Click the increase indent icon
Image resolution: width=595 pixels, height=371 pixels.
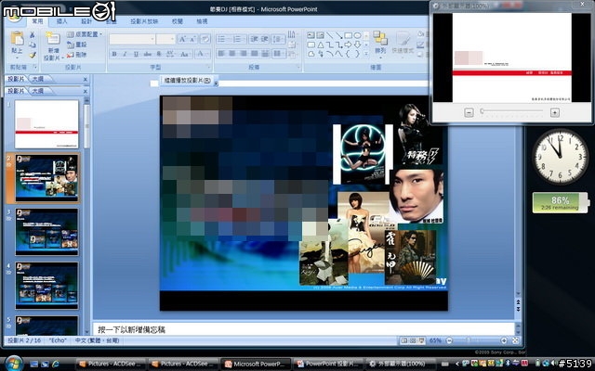[x=264, y=39]
